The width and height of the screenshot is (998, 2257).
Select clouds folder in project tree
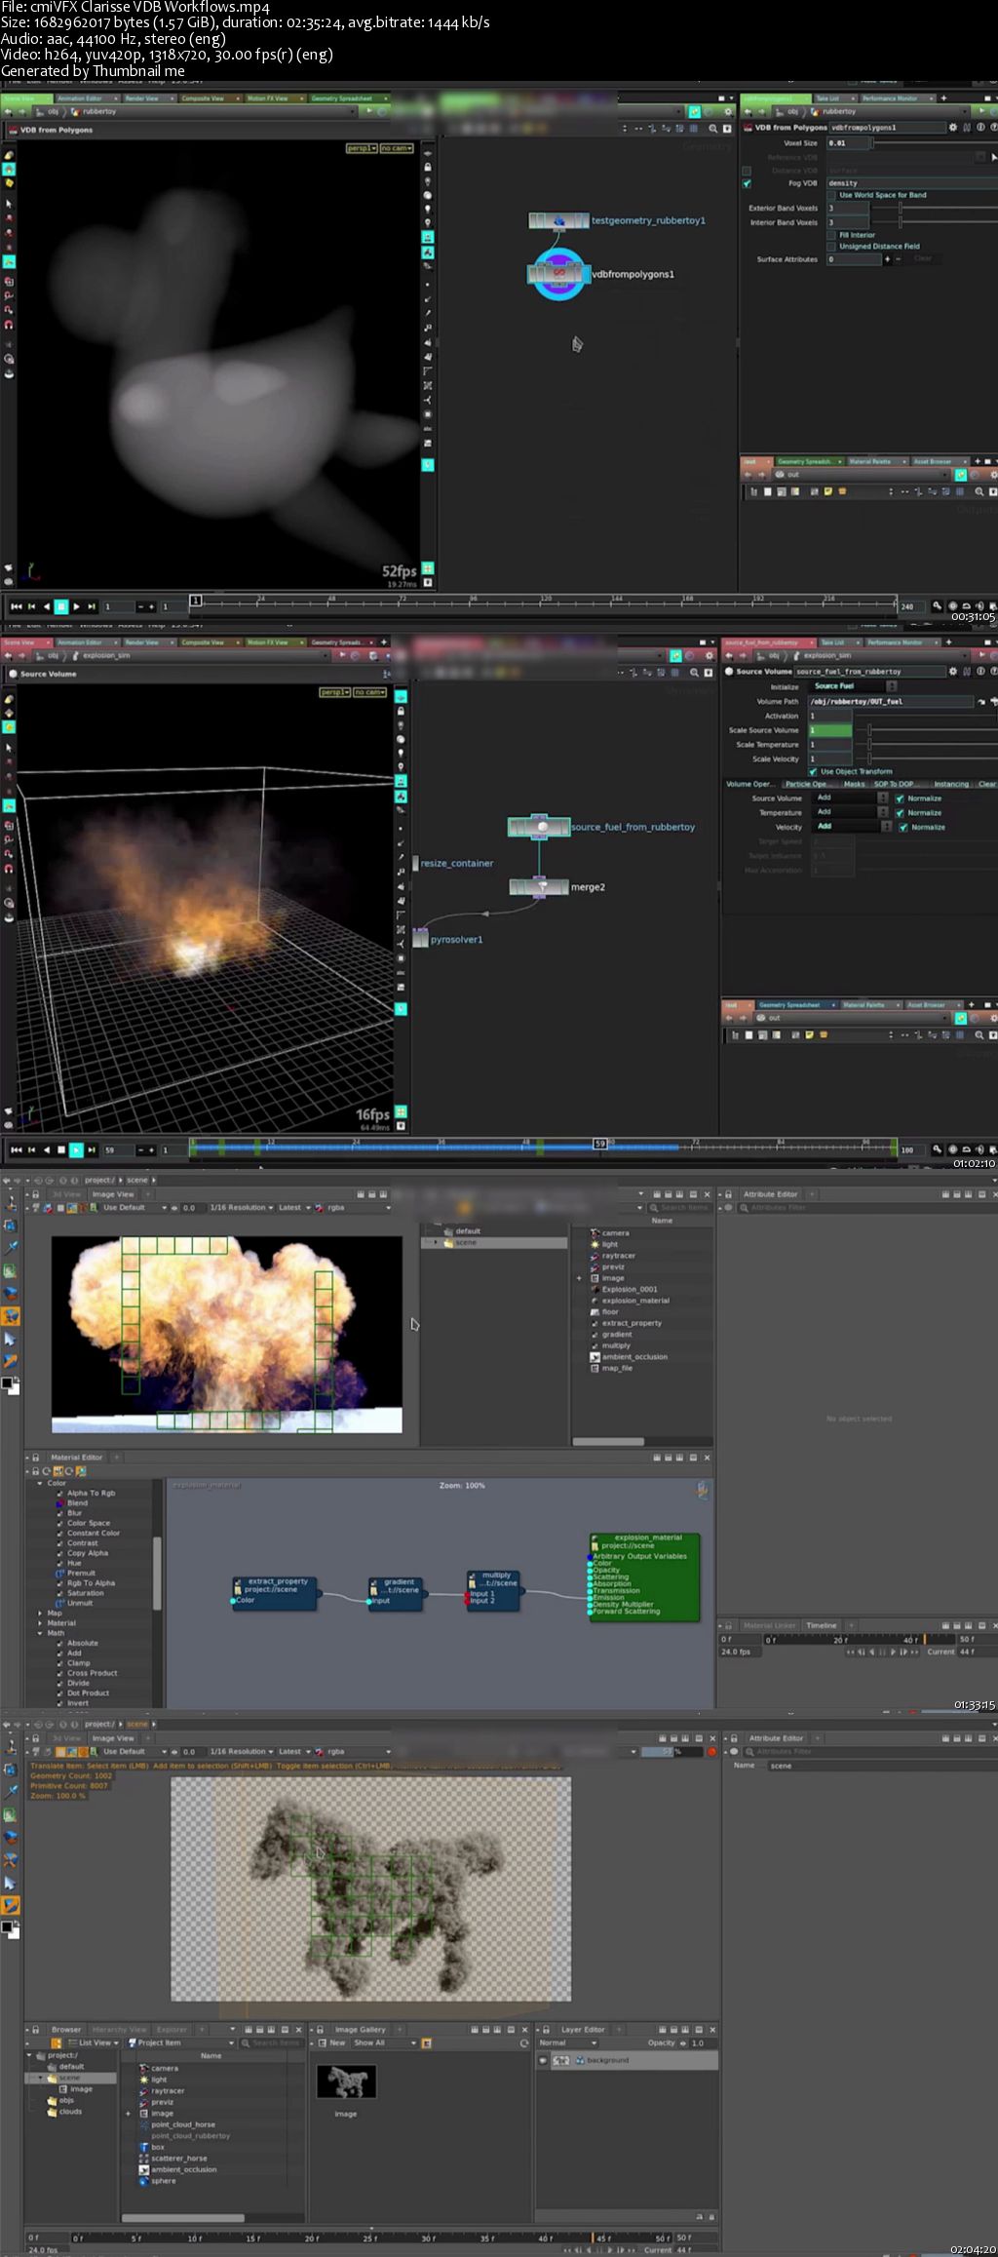pyautogui.click(x=70, y=2111)
